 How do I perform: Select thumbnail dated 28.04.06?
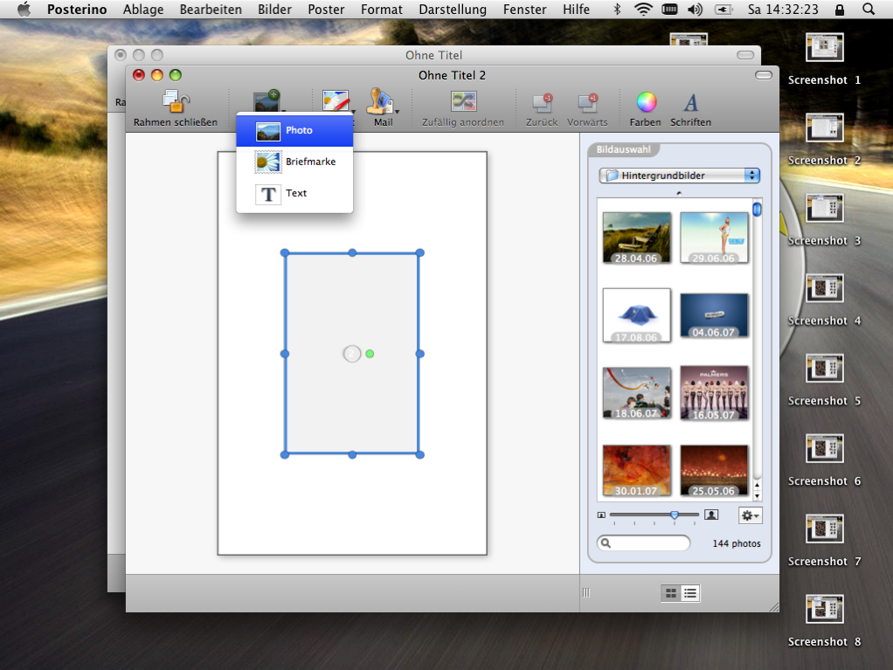click(x=637, y=238)
